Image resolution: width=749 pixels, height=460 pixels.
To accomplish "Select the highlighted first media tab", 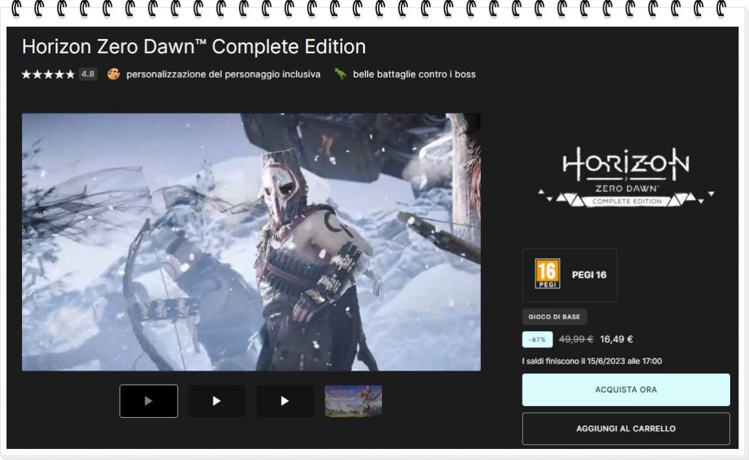I will tap(148, 401).
